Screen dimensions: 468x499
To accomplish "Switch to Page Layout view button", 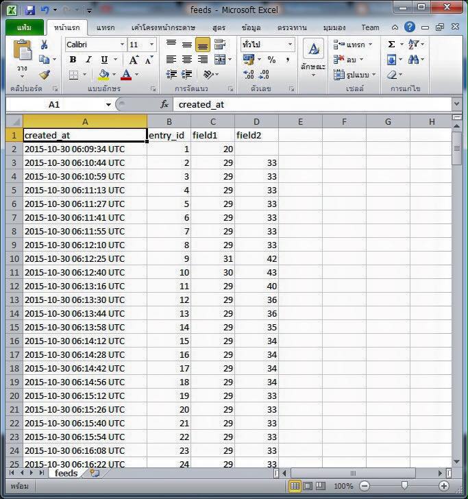I will [x=308, y=486].
